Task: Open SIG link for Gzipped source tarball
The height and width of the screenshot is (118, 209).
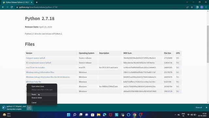Action: pyautogui.click(x=177, y=58)
